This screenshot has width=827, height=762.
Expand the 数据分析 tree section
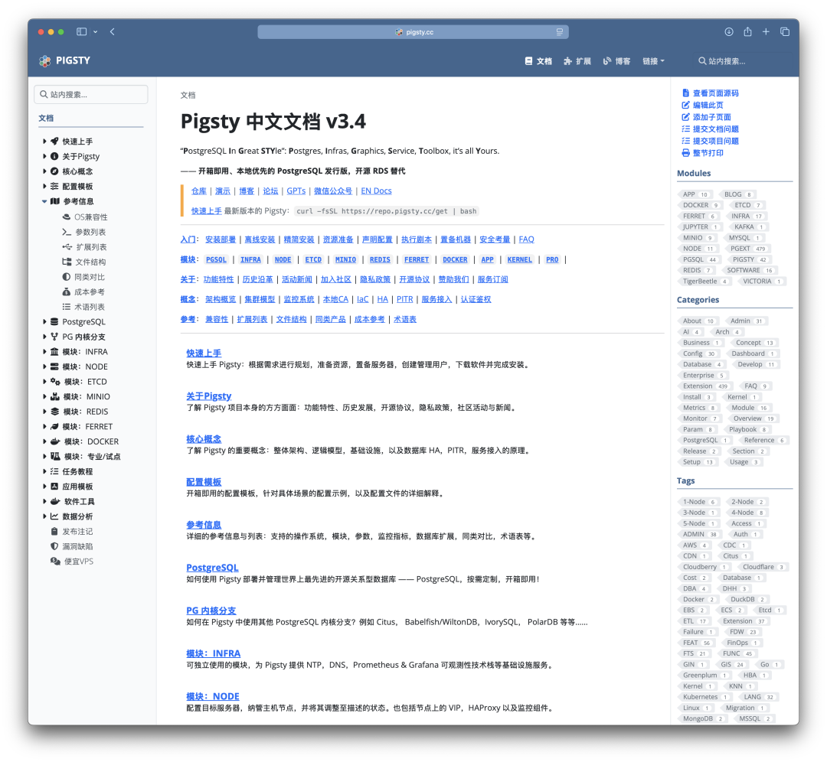[x=44, y=516]
